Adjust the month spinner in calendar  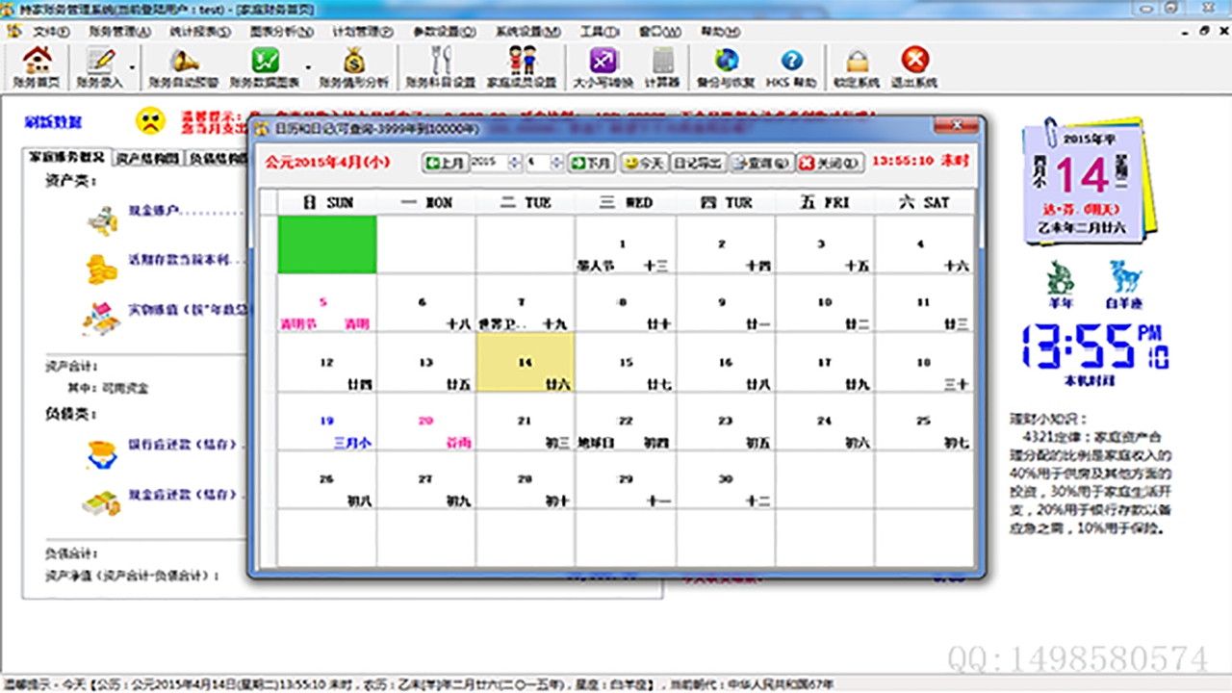click(x=558, y=163)
